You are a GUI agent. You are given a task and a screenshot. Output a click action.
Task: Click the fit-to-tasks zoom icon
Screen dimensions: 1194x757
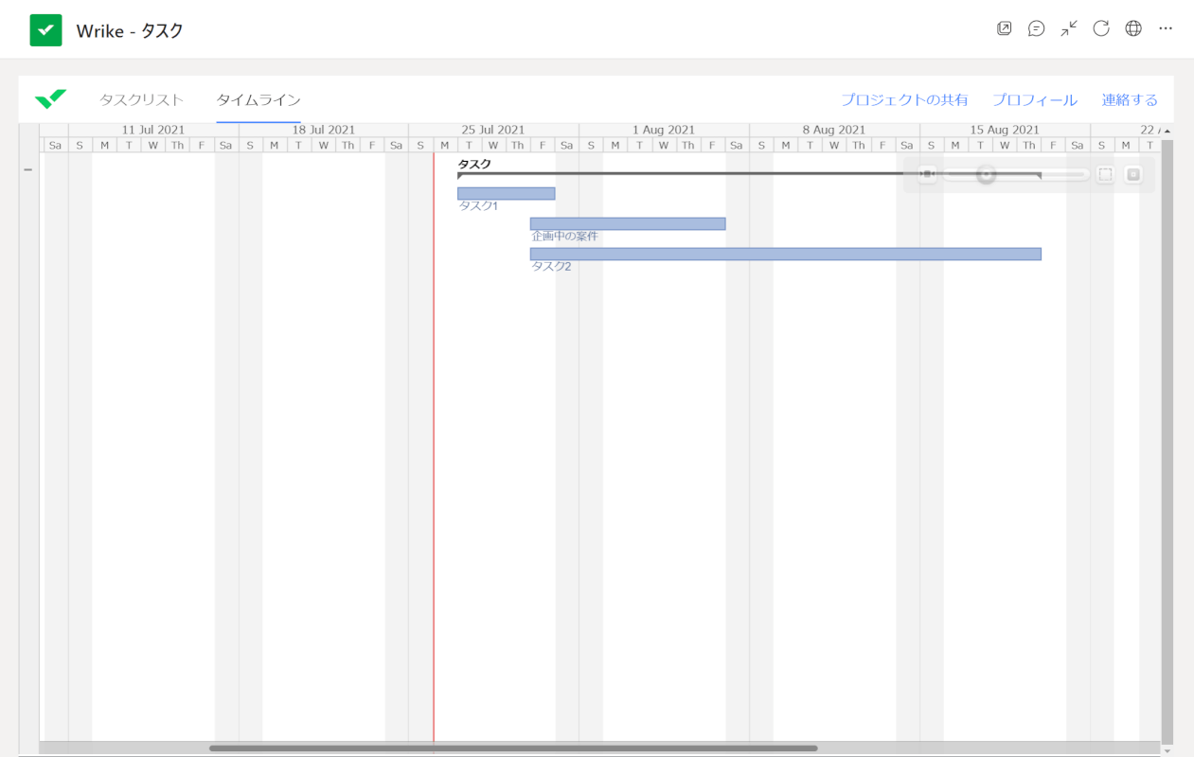click(x=927, y=174)
